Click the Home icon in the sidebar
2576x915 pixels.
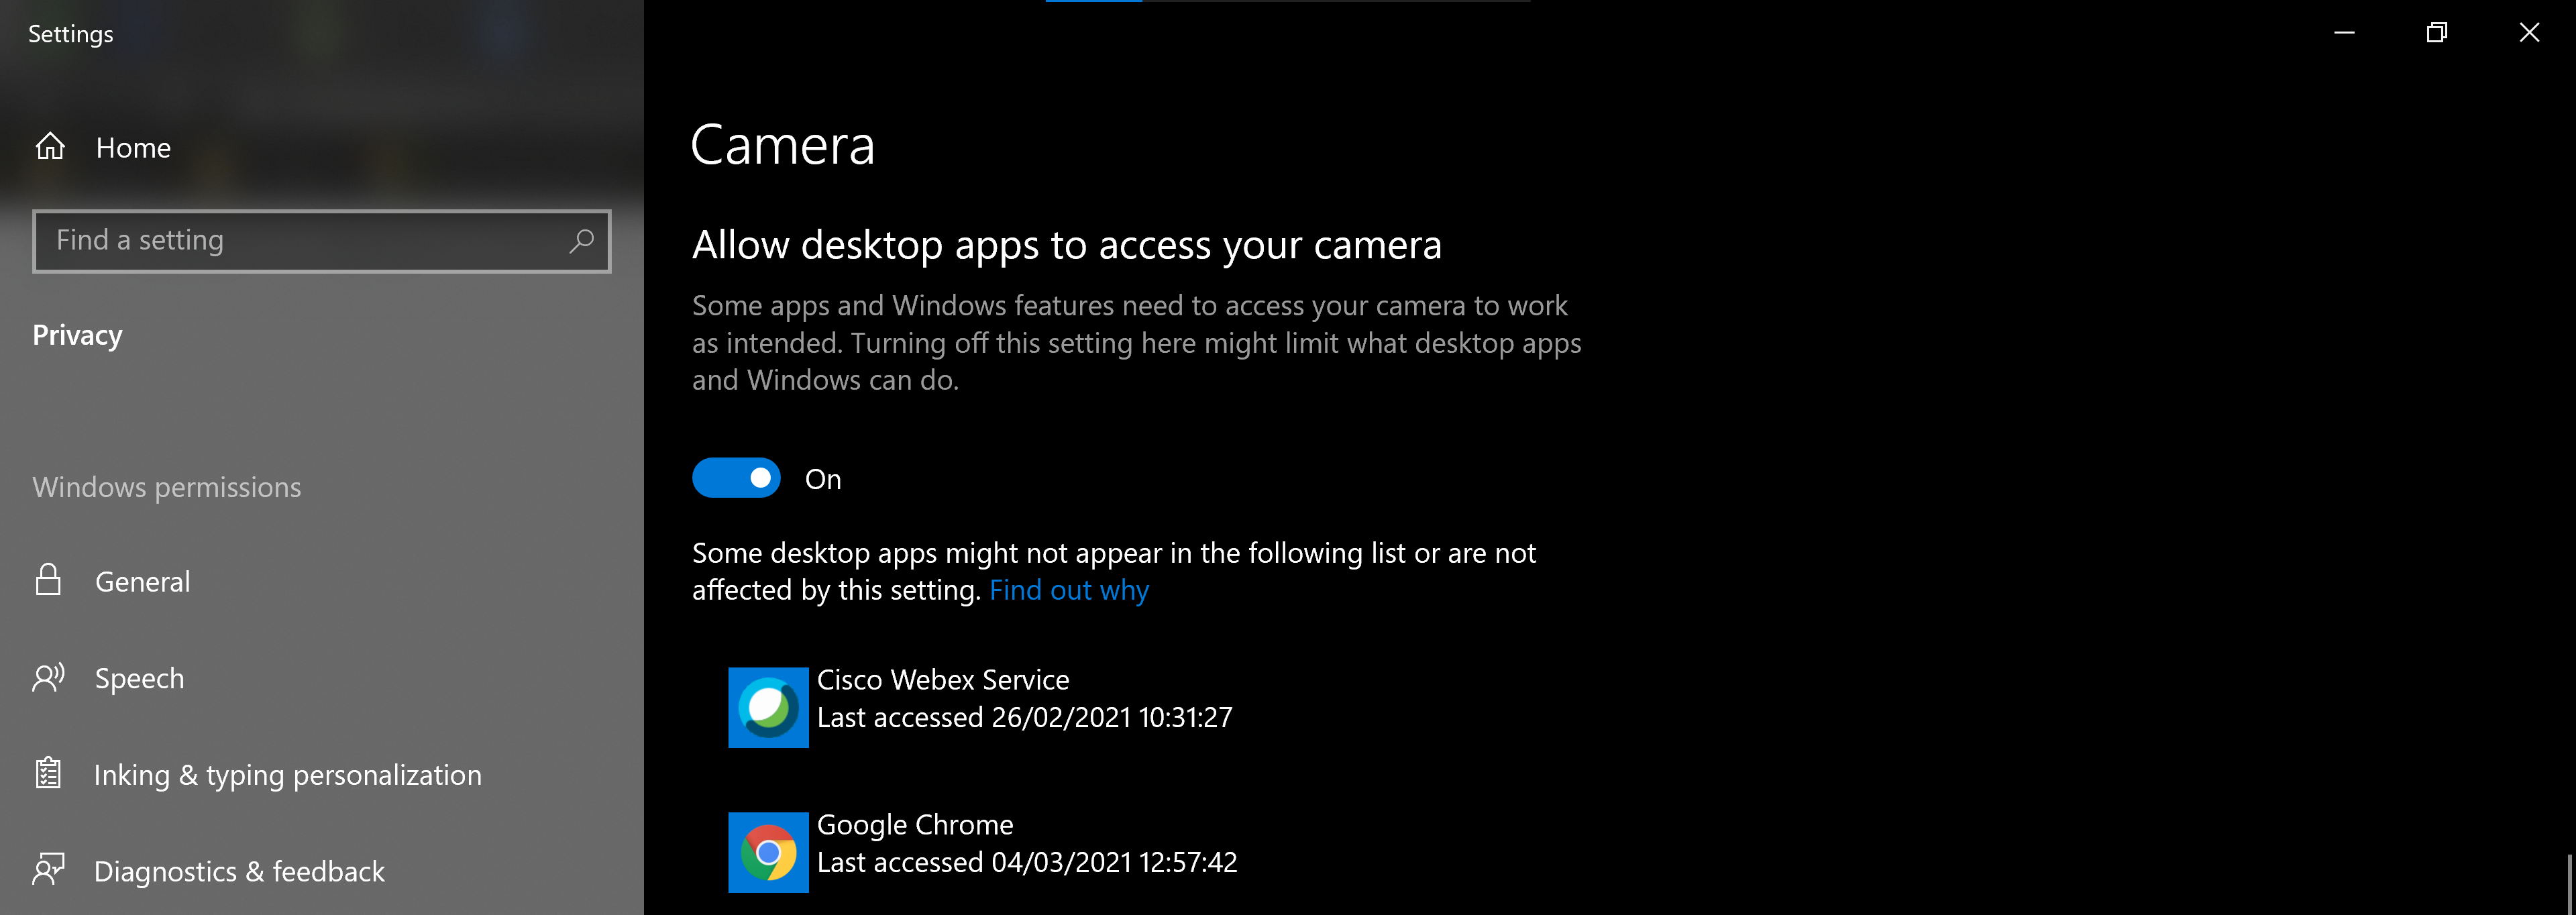[x=50, y=147]
